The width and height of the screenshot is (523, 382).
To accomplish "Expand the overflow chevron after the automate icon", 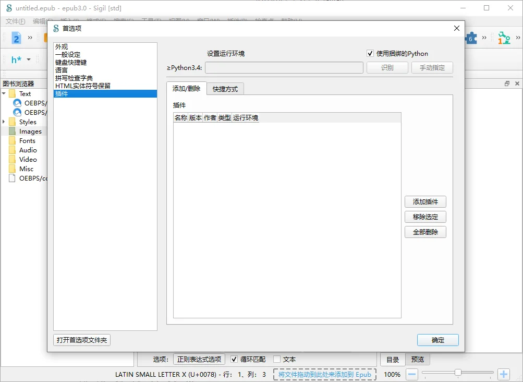I will [x=518, y=38].
